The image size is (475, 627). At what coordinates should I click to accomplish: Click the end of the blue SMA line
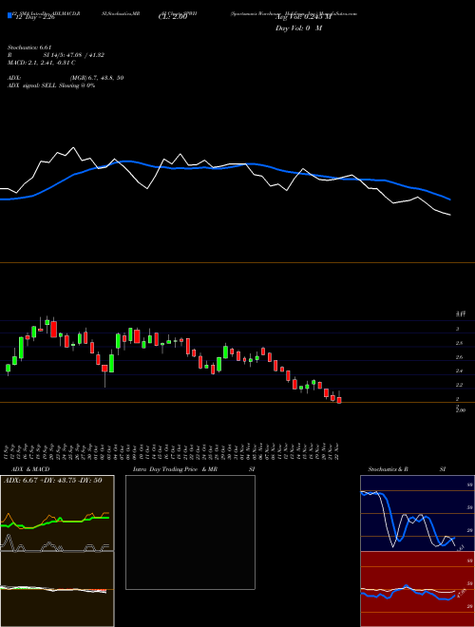449,199
